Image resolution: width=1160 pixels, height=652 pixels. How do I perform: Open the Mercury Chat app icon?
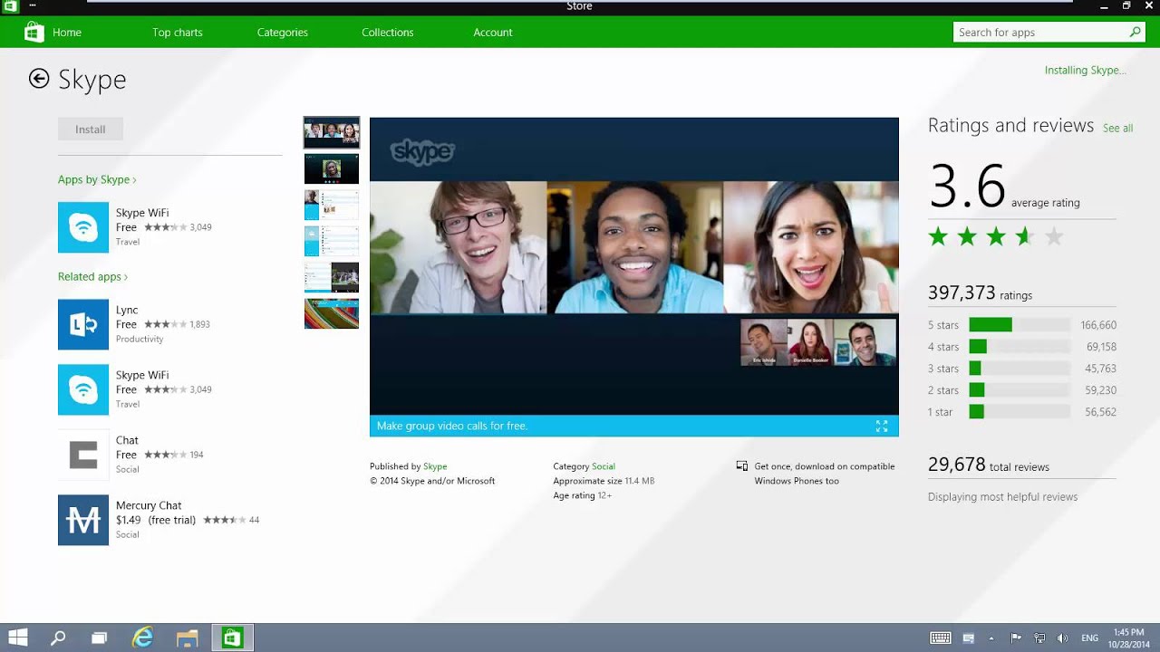click(x=83, y=520)
